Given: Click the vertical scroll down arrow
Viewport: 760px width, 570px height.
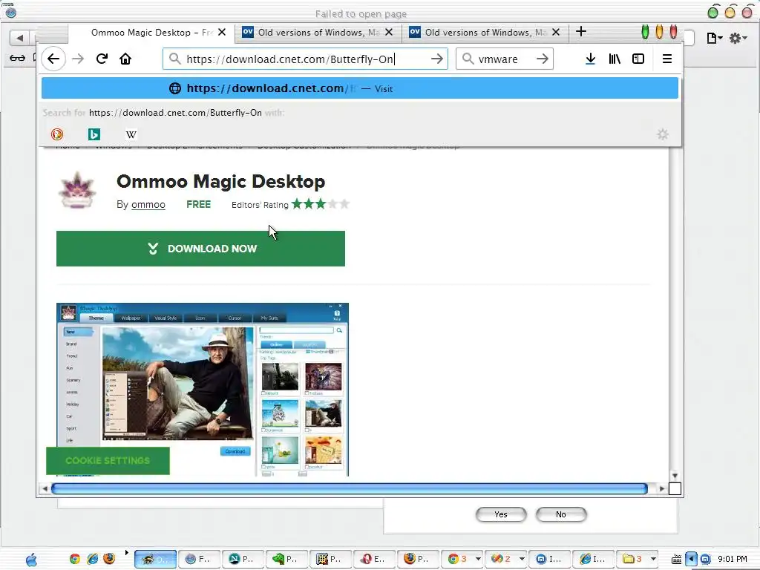Looking at the screenshot, I should [x=675, y=476].
